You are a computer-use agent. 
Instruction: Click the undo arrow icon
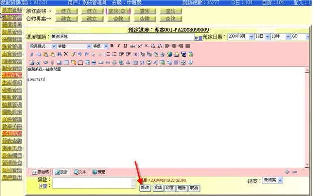tap(80, 54)
